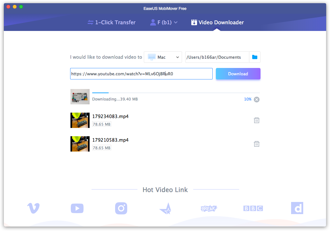This screenshot has height=231, width=330.
Task: Cancel the download at 10%
Action: pyautogui.click(x=257, y=100)
